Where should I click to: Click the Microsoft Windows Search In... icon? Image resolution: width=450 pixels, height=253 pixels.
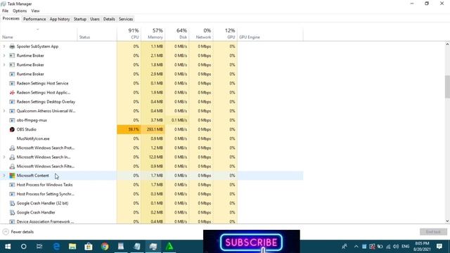12,157
